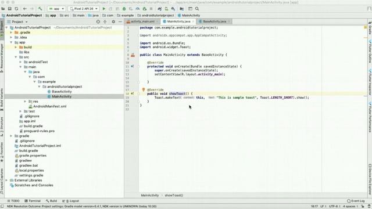Navigate back with the left arrow icon
Viewport: 372px width, 209px height.
pos(24,9)
